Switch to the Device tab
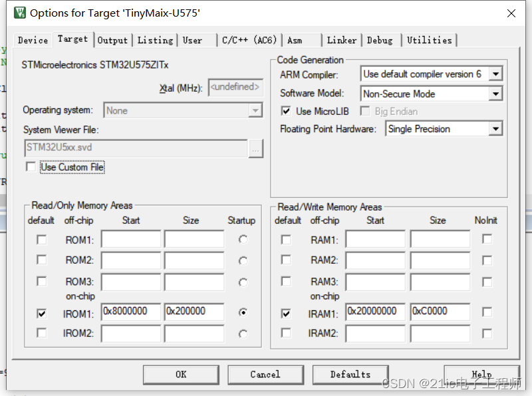 click(x=33, y=41)
